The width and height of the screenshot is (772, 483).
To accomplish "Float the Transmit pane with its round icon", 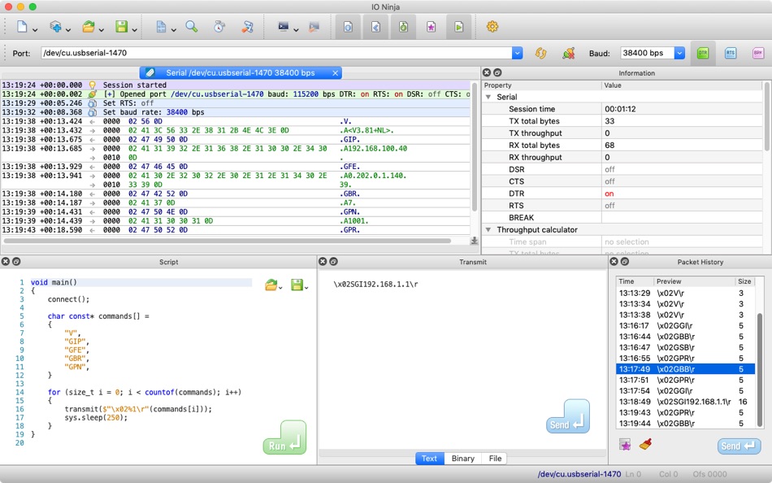I will [x=333, y=262].
